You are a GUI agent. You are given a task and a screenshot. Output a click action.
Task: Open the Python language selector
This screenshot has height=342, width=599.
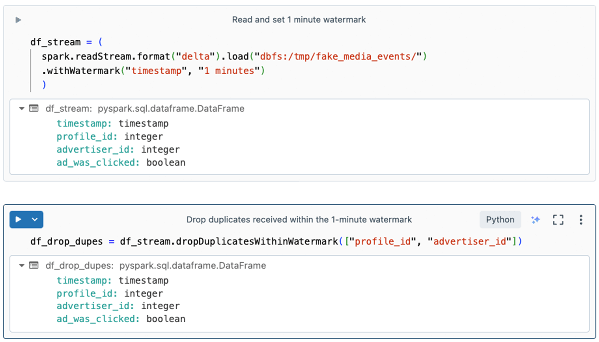pos(500,219)
